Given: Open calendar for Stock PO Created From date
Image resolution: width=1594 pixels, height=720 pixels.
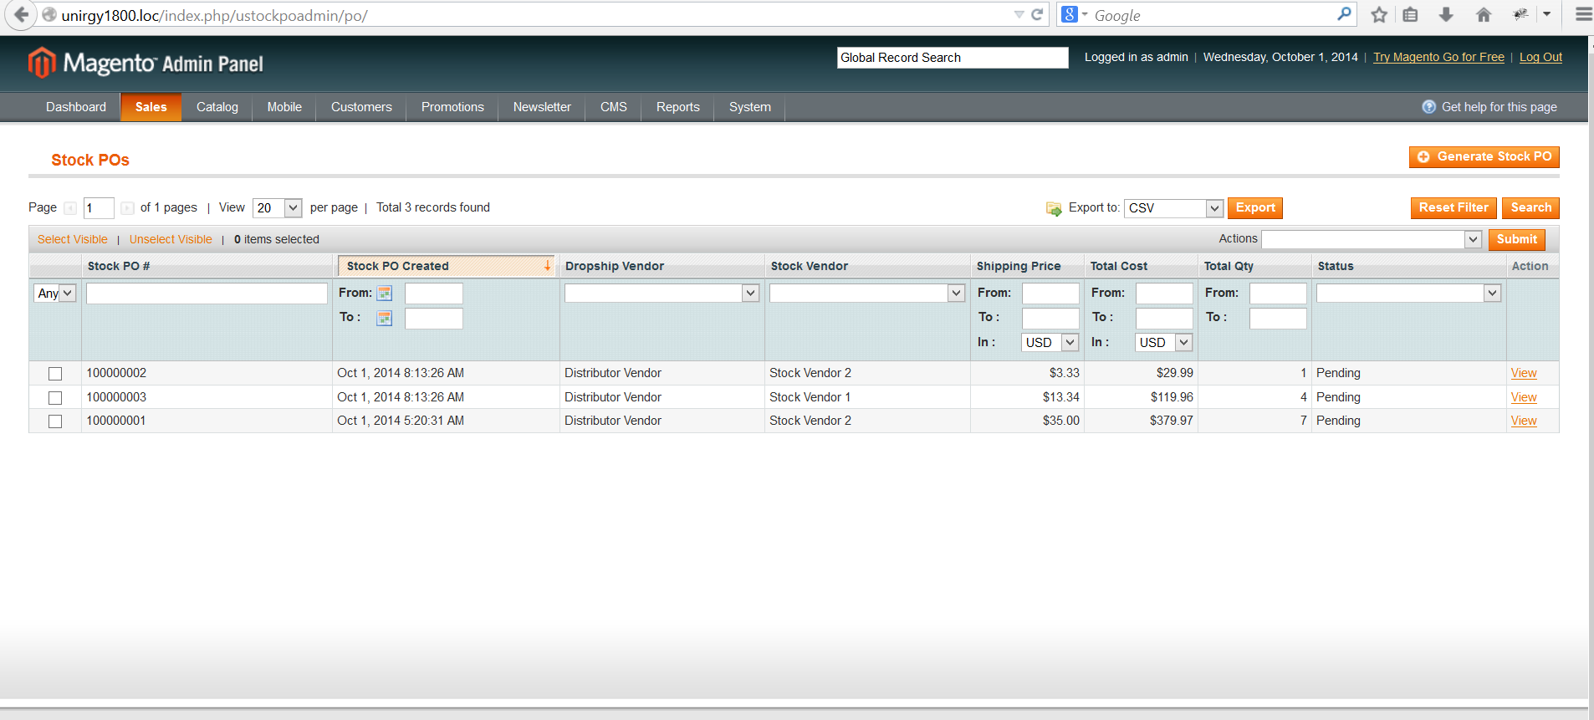Looking at the screenshot, I should [x=385, y=293].
